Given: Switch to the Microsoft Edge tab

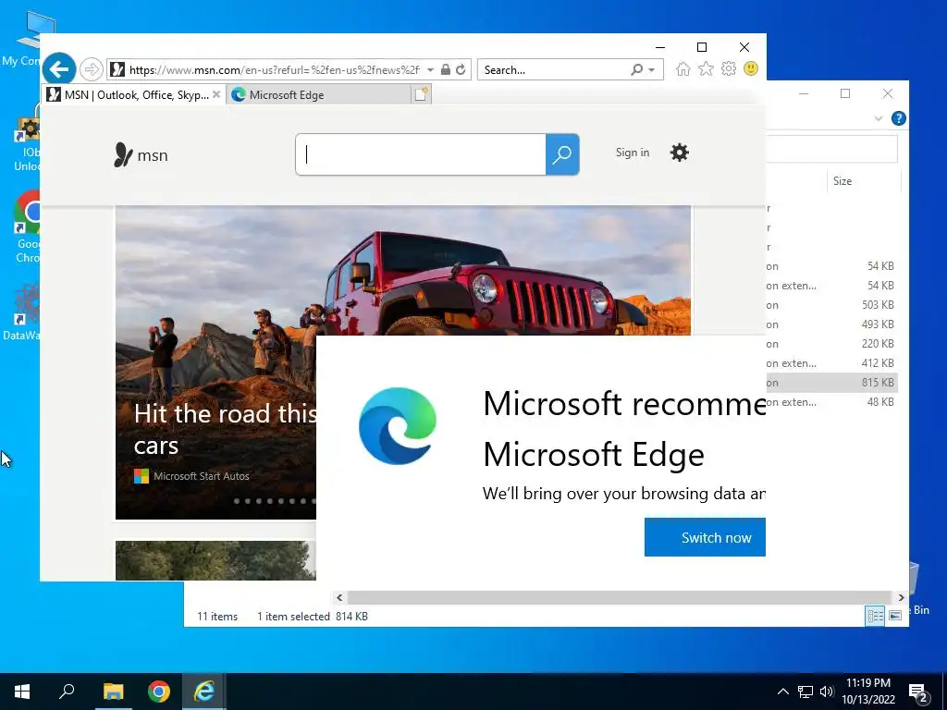Looking at the screenshot, I should coord(319,95).
